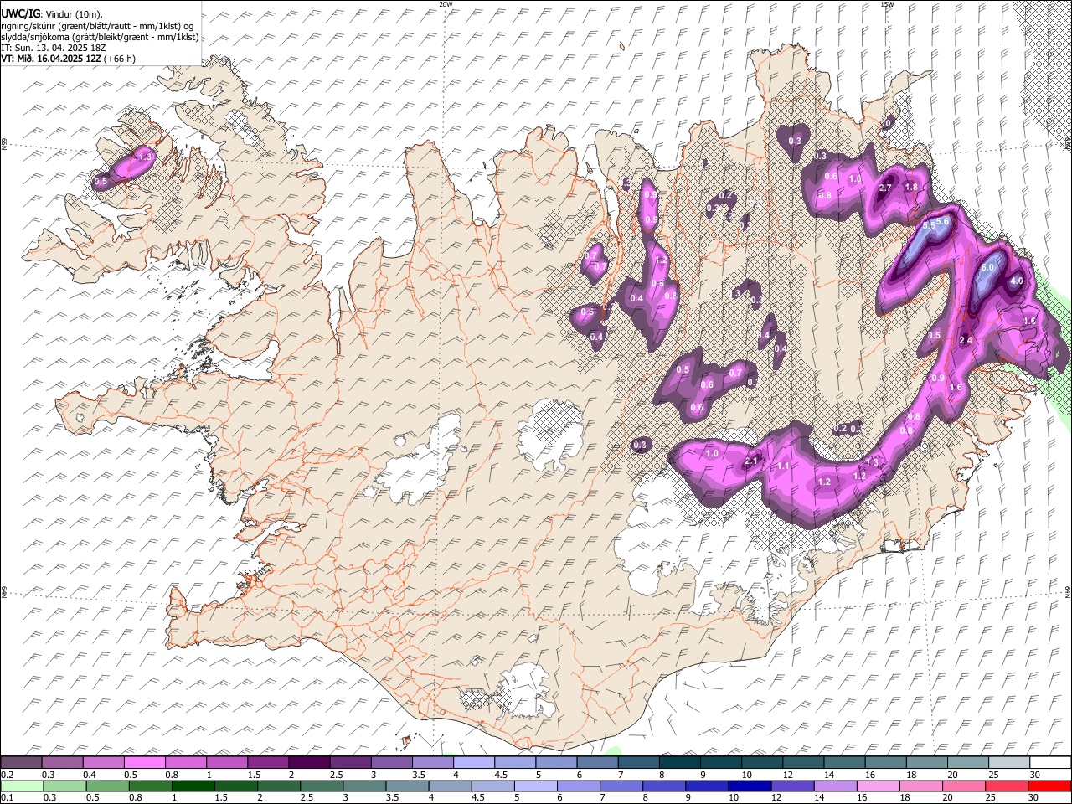1072x804 pixels.
Task: Select top-row swatch between 0.5 and 0.8
Action: (144, 763)
